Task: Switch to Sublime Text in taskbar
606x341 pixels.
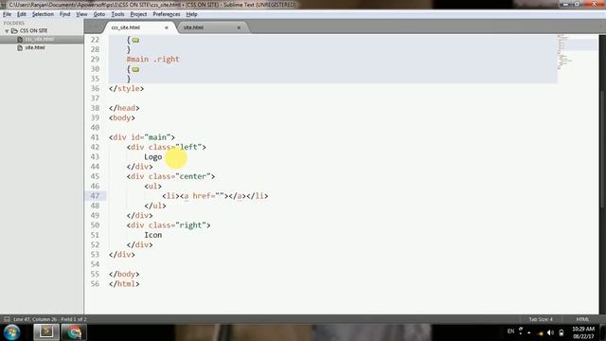Action: click(x=46, y=332)
